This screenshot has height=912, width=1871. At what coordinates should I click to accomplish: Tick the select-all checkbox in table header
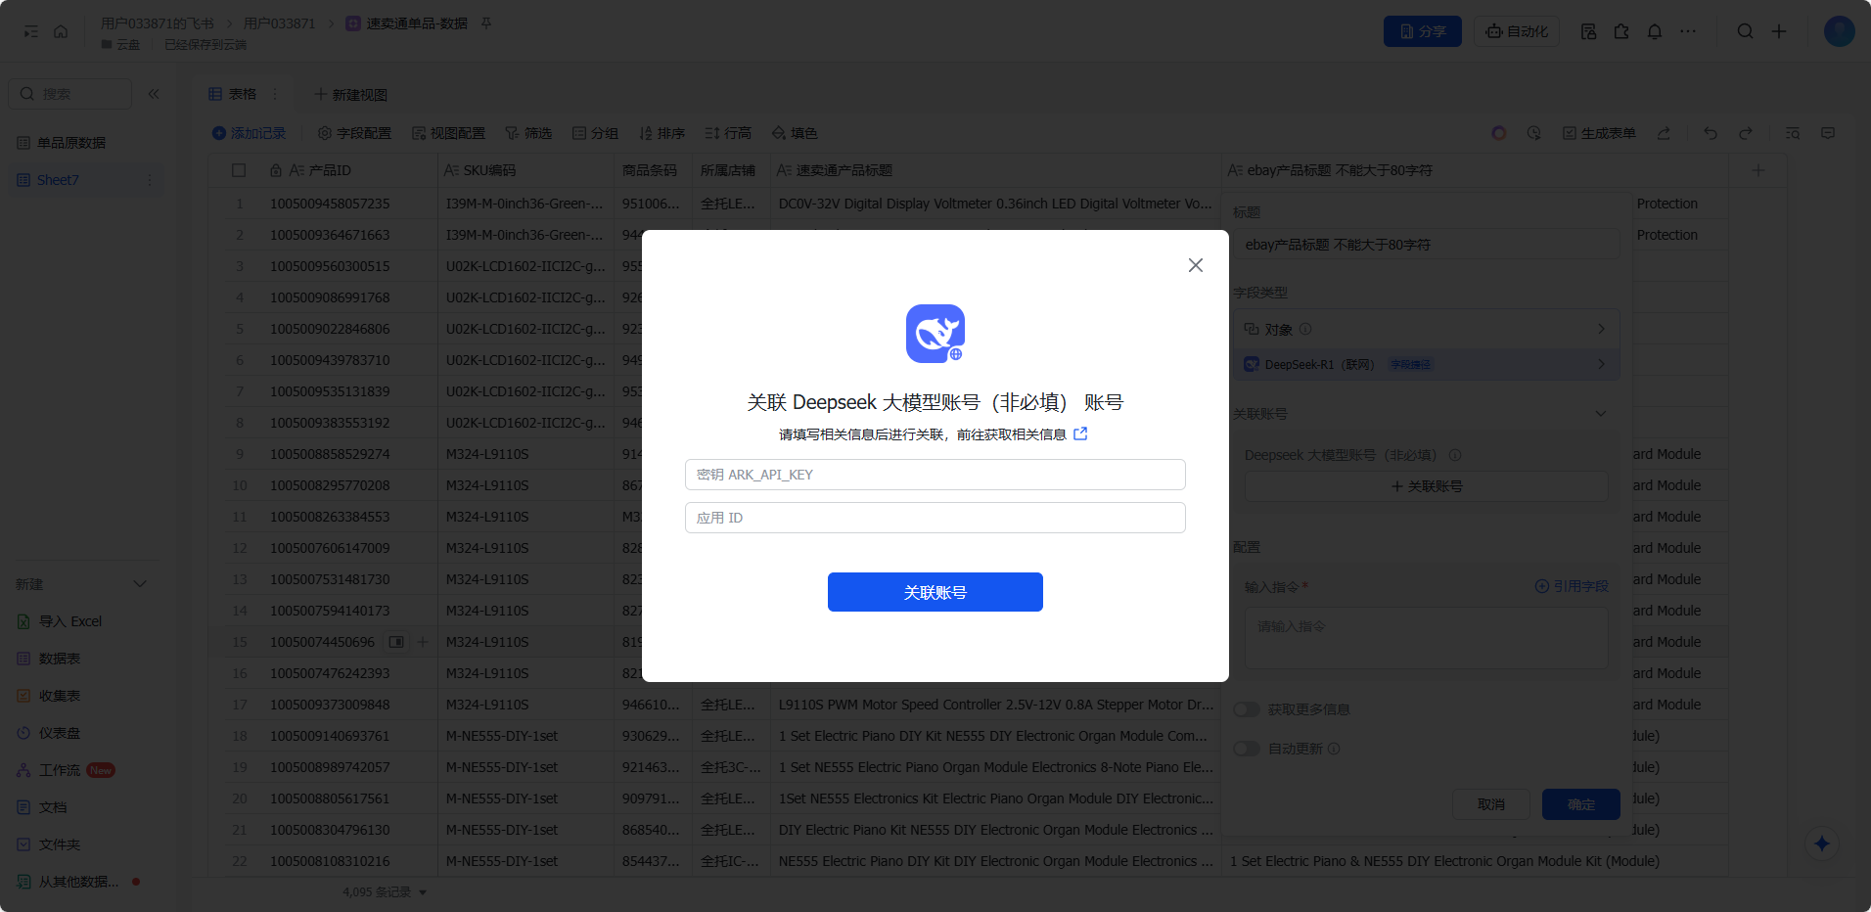[x=239, y=170]
